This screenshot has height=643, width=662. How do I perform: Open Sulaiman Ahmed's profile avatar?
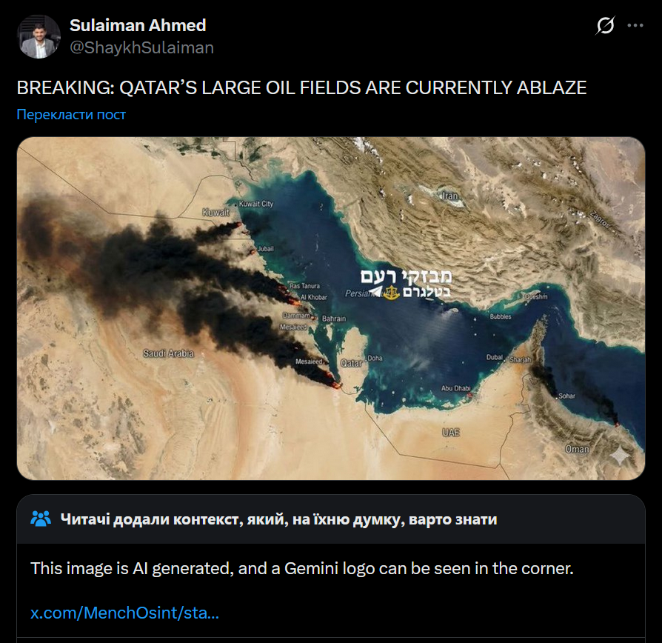(39, 36)
